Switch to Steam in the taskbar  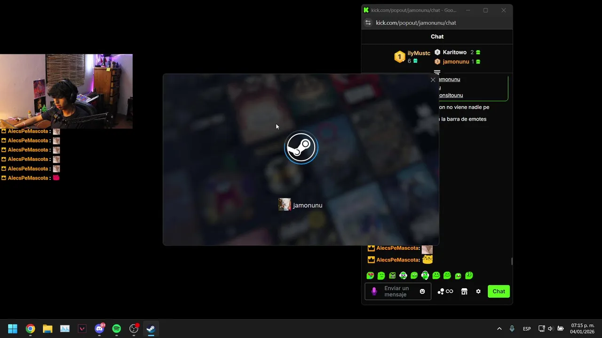(151, 329)
